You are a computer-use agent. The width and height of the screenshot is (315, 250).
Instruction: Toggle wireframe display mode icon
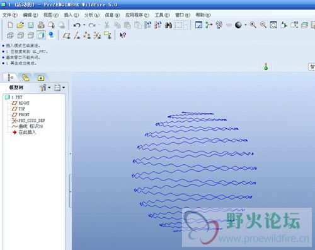pos(10,35)
